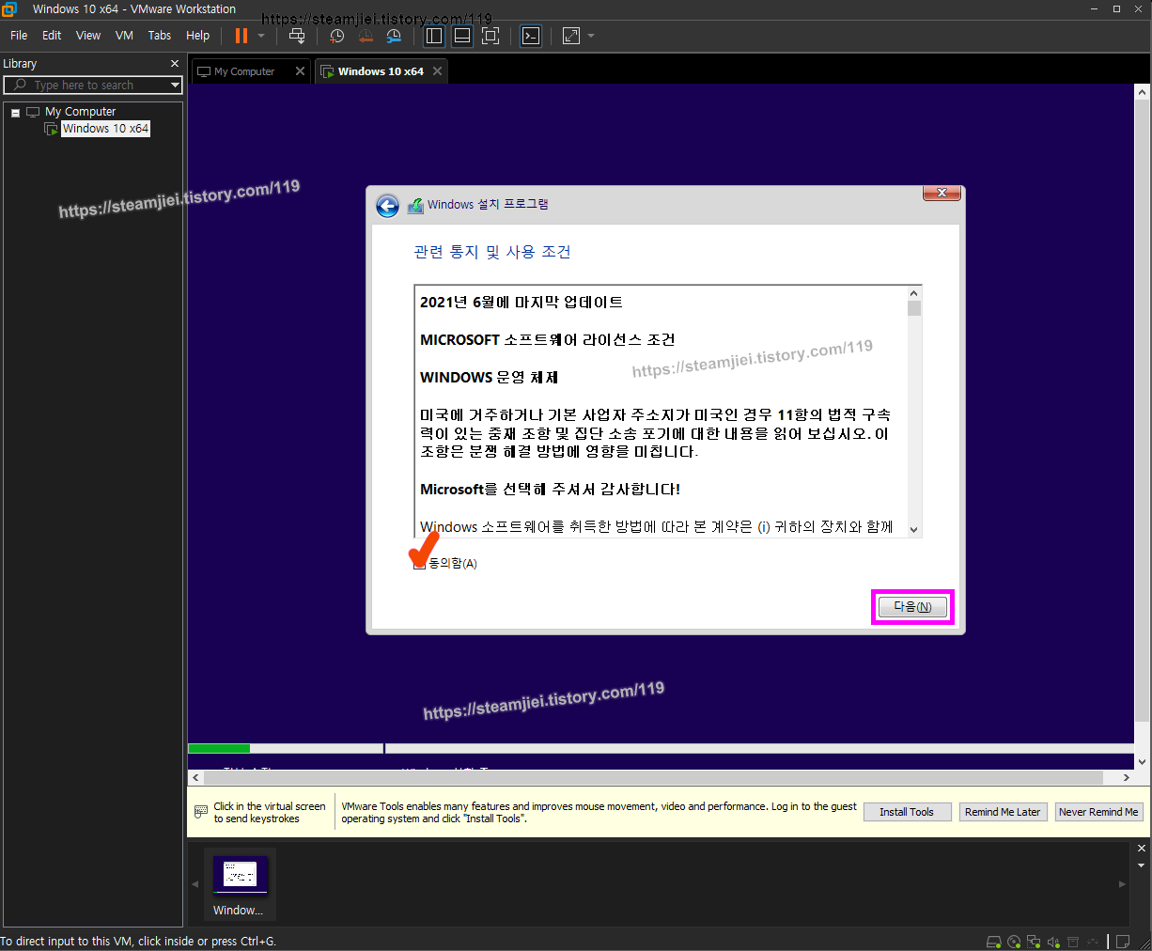Open the thumbnail bar options dropdown

tap(1142, 865)
